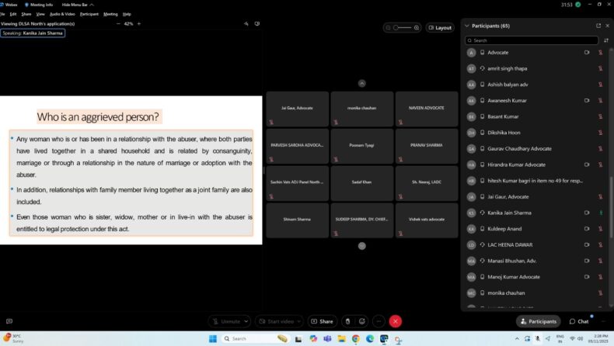Zoom in on the shared content
The height and width of the screenshot is (346, 614).
(139, 24)
